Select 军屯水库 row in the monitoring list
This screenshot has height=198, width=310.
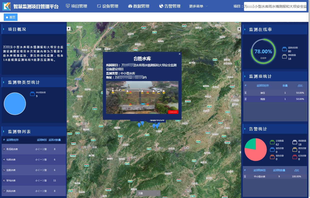tap(34, 180)
